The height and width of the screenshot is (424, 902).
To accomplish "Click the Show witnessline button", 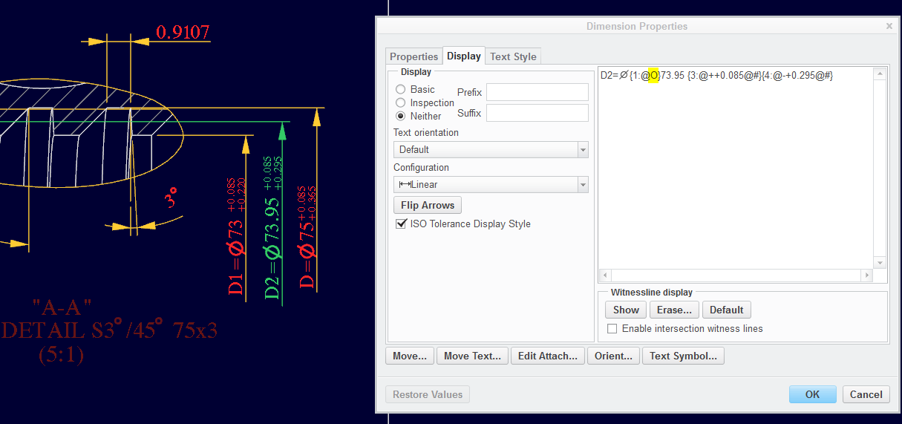I will 626,310.
